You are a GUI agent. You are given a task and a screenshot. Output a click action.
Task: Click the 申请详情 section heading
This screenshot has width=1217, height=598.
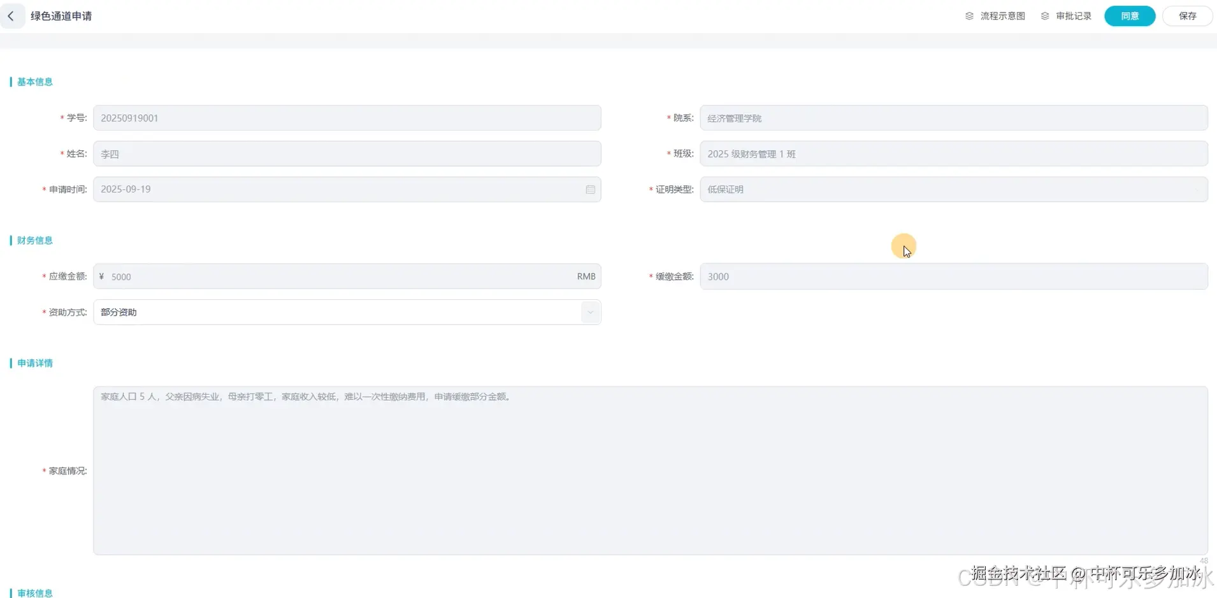[35, 363]
